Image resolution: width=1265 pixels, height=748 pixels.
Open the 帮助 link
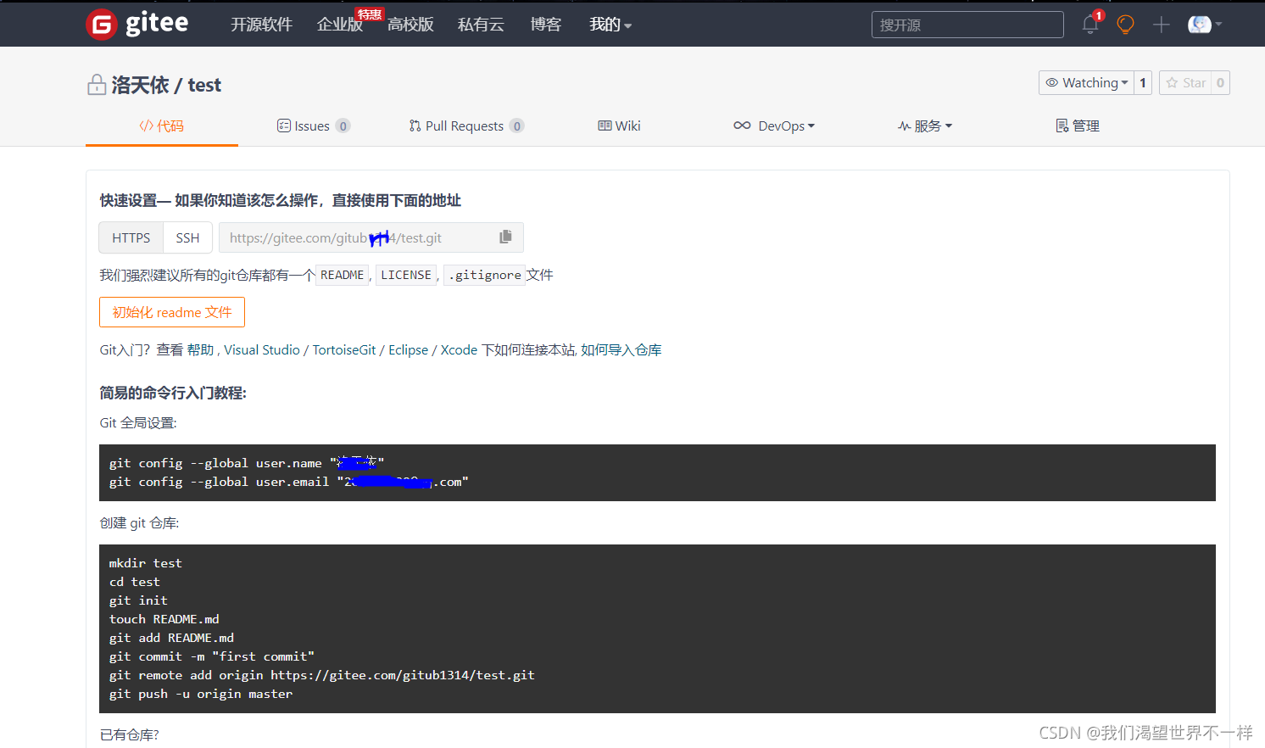(200, 349)
